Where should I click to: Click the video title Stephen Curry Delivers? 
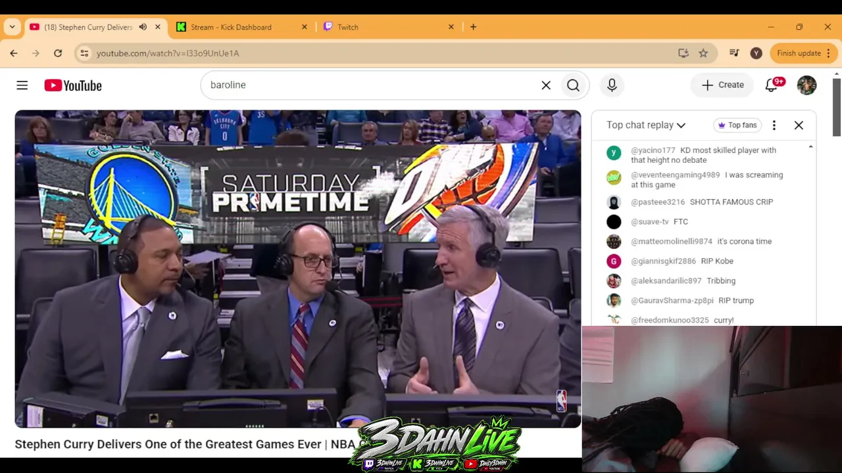coord(185,445)
